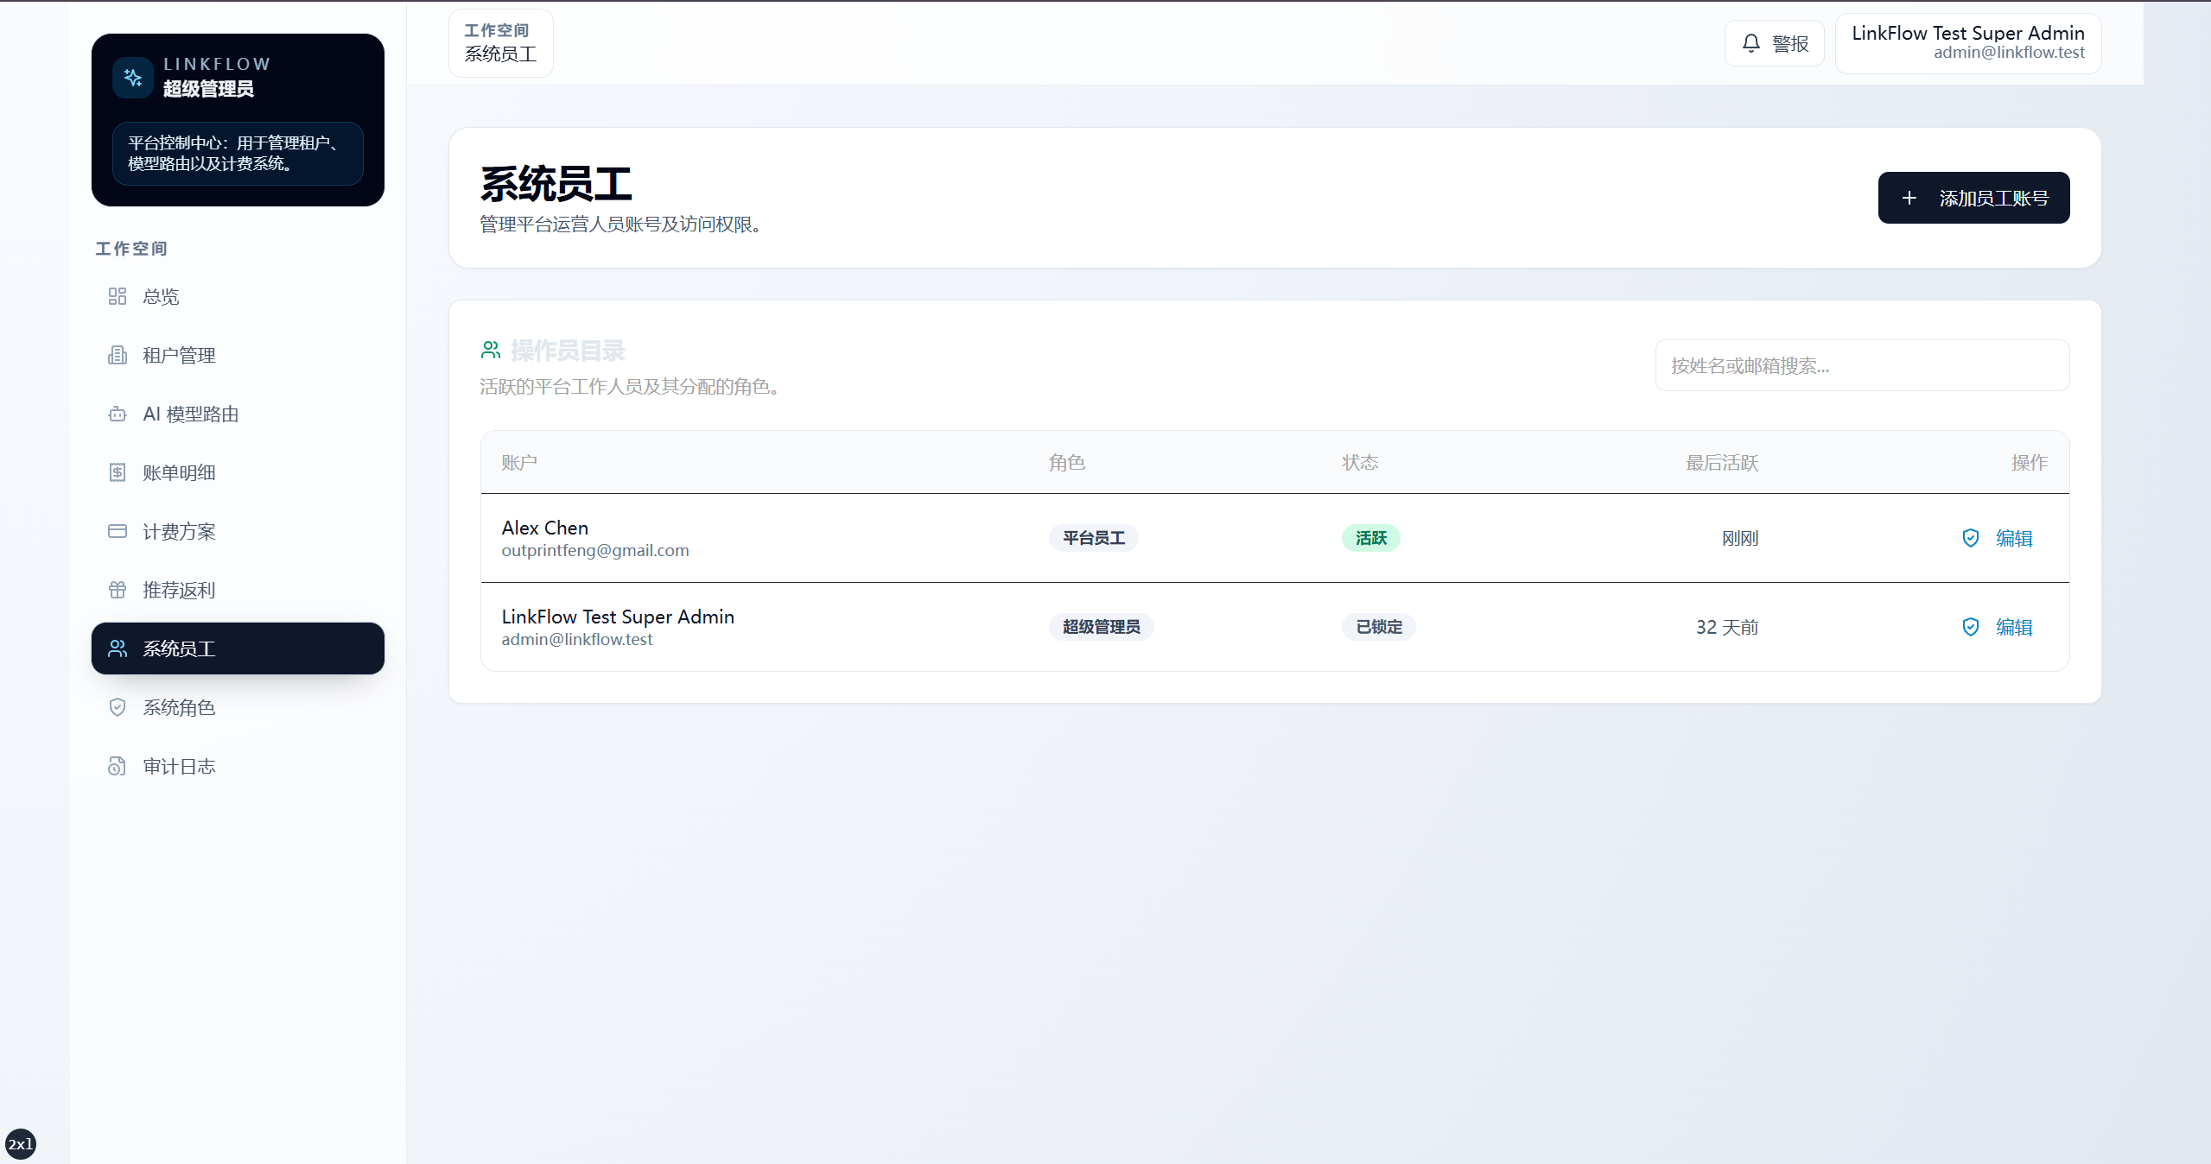The height and width of the screenshot is (1164, 2211).
Task: Click the 系统角色 shield icon in sidebar
Action: click(x=118, y=707)
